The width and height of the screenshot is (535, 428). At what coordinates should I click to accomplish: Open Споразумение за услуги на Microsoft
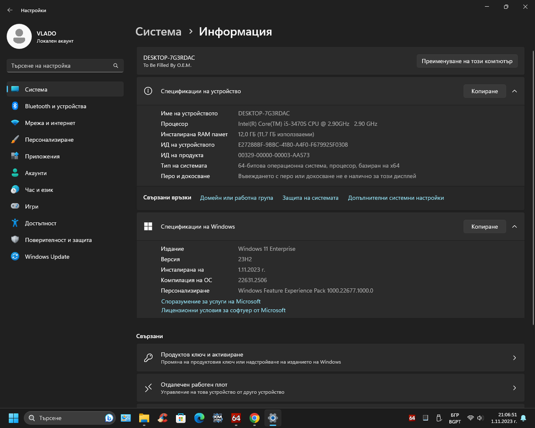point(211,301)
